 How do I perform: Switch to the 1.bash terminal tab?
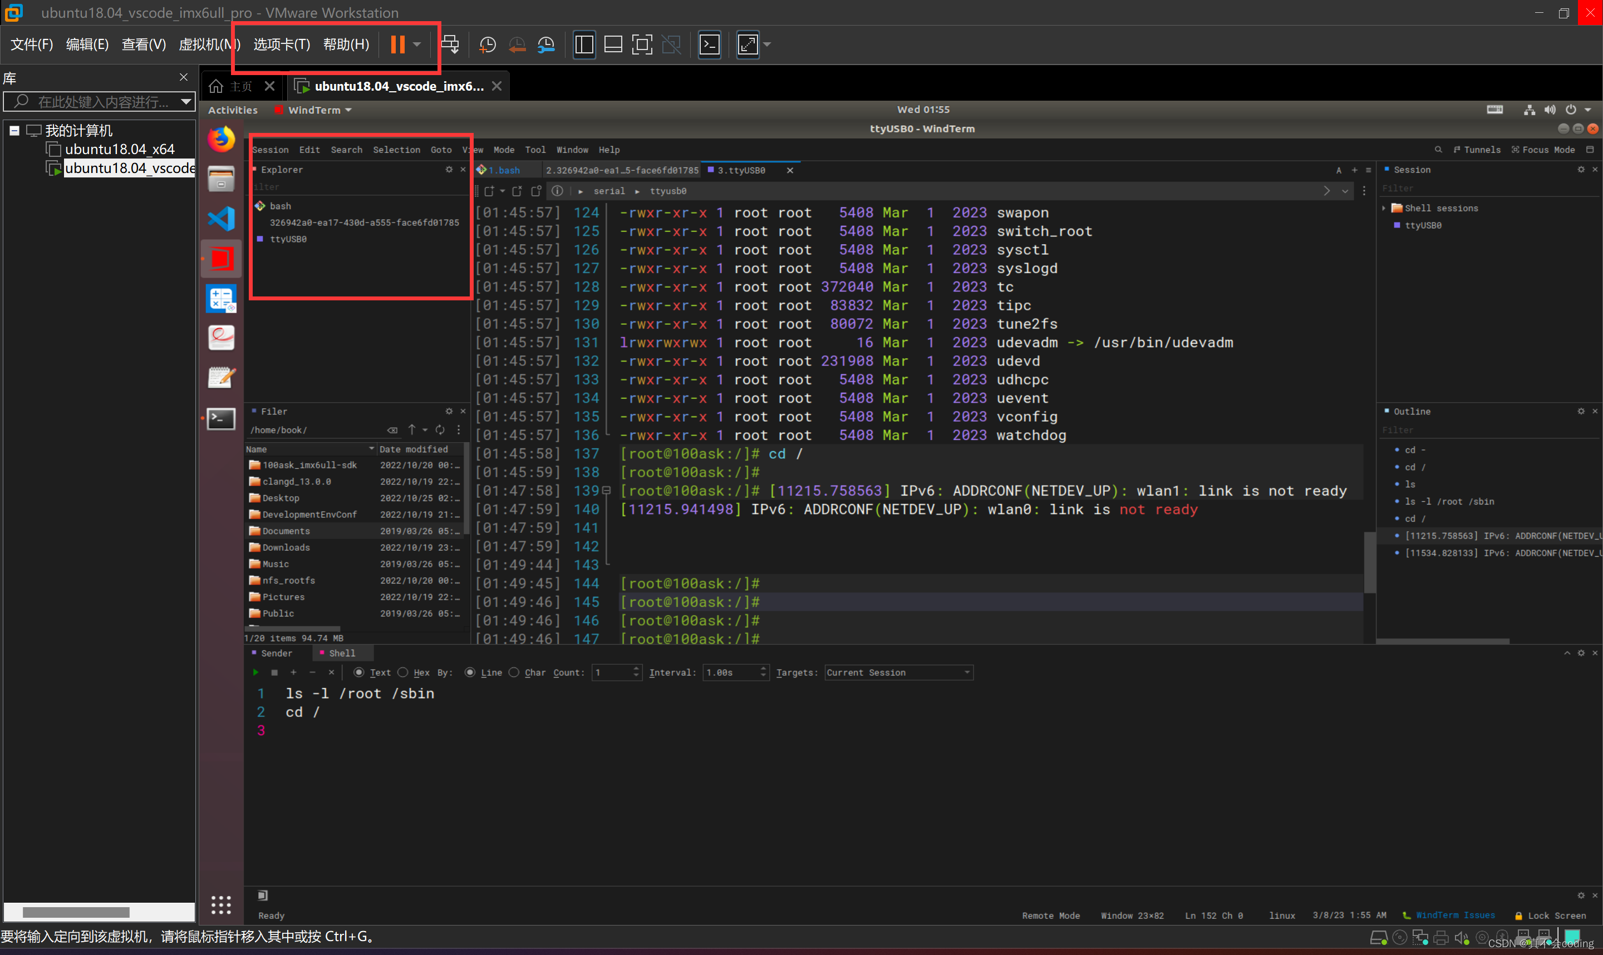click(503, 171)
